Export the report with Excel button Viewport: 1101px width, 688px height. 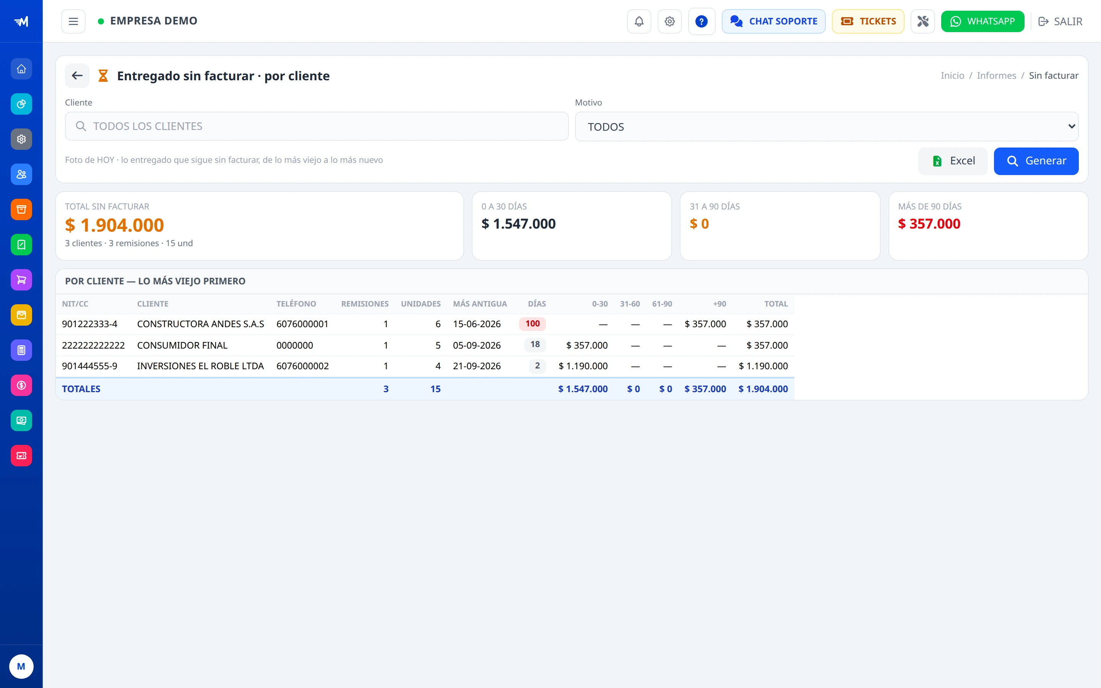pyautogui.click(x=953, y=161)
